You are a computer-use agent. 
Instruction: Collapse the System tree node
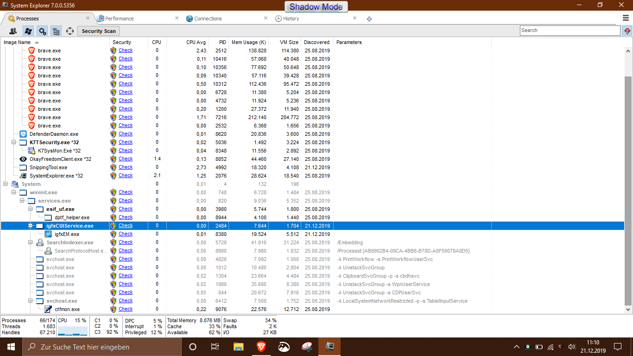pos(6,184)
